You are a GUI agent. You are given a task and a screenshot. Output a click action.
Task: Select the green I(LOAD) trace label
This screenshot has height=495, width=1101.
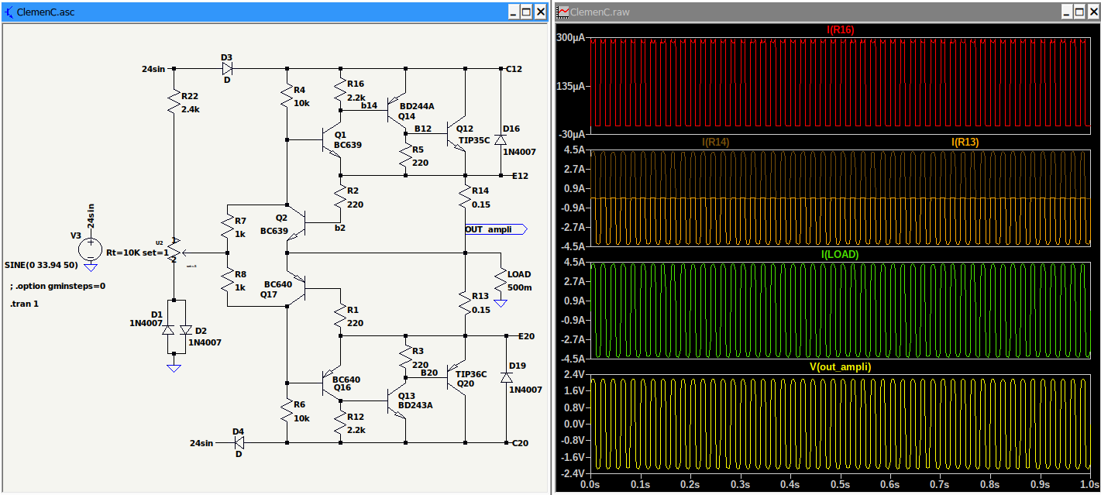pyautogui.click(x=841, y=254)
